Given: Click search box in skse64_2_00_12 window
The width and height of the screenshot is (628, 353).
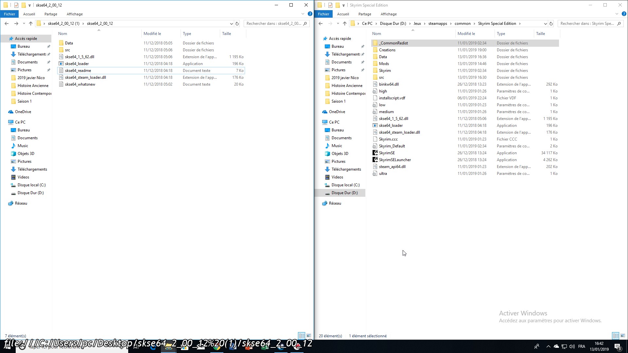Looking at the screenshot, I should coord(276,24).
